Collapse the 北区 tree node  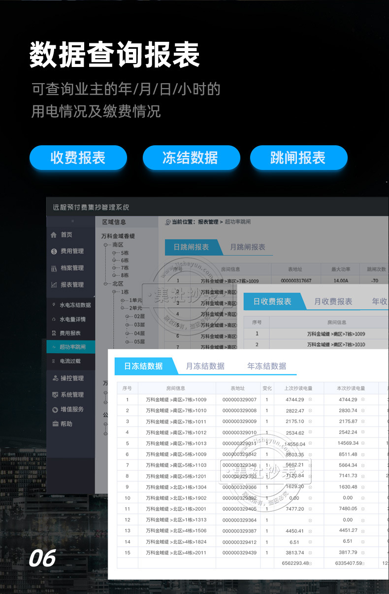[x=105, y=284]
